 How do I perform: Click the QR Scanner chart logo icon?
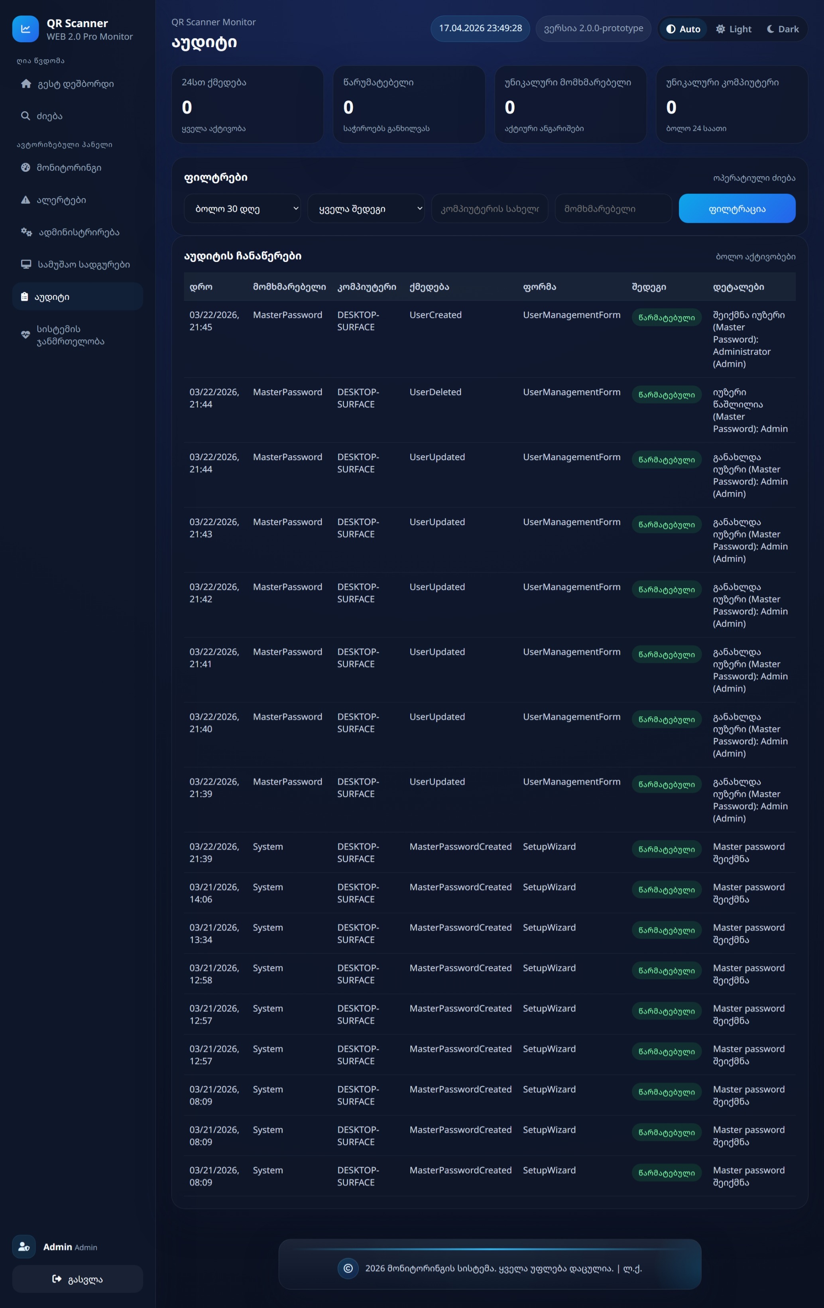coord(26,29)
